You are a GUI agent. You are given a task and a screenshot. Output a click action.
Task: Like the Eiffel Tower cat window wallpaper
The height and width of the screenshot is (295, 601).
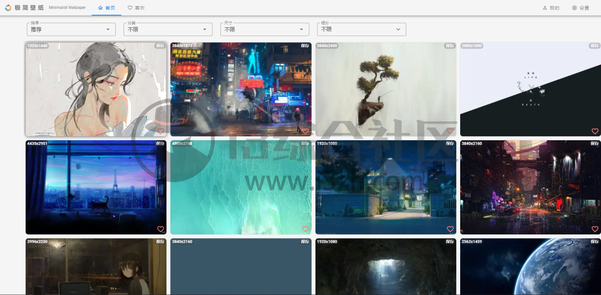(160, 229)
